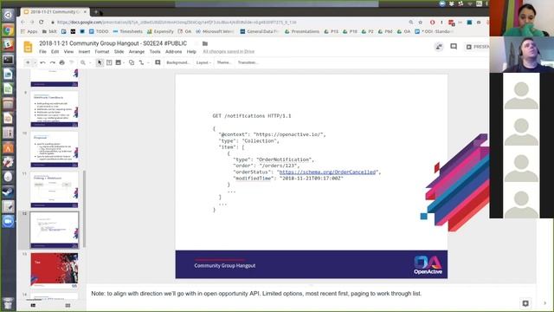Start presentation with the Present button
This screenshot has height=312, width=554.
(477, 47)
